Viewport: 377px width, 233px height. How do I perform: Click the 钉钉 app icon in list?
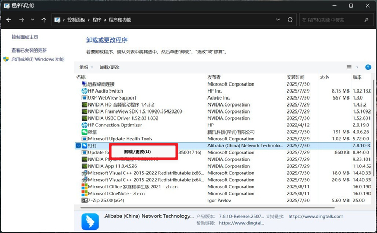coord(85,146)
